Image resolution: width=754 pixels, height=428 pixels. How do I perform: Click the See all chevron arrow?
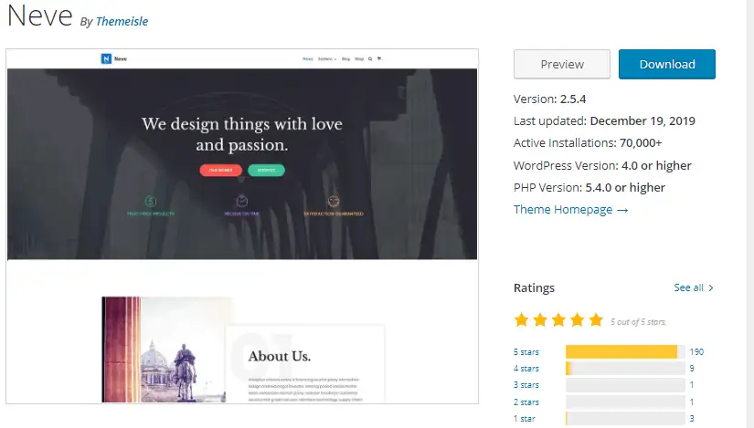(711, 287)
